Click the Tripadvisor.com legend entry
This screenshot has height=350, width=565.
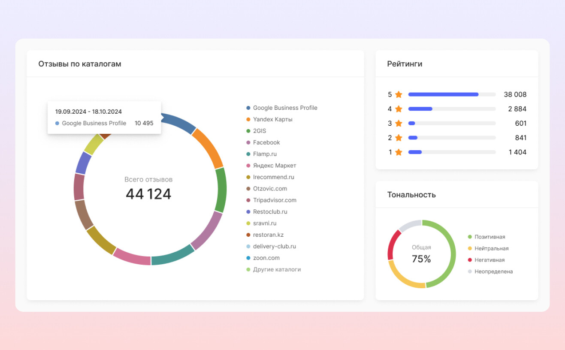point(275,200)
